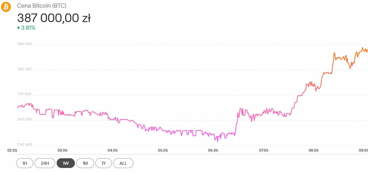This screenshot has height=172, width=368.
Task: Select the 07.05 date marker
Action: pyautogui.click(x=263, y=150)
